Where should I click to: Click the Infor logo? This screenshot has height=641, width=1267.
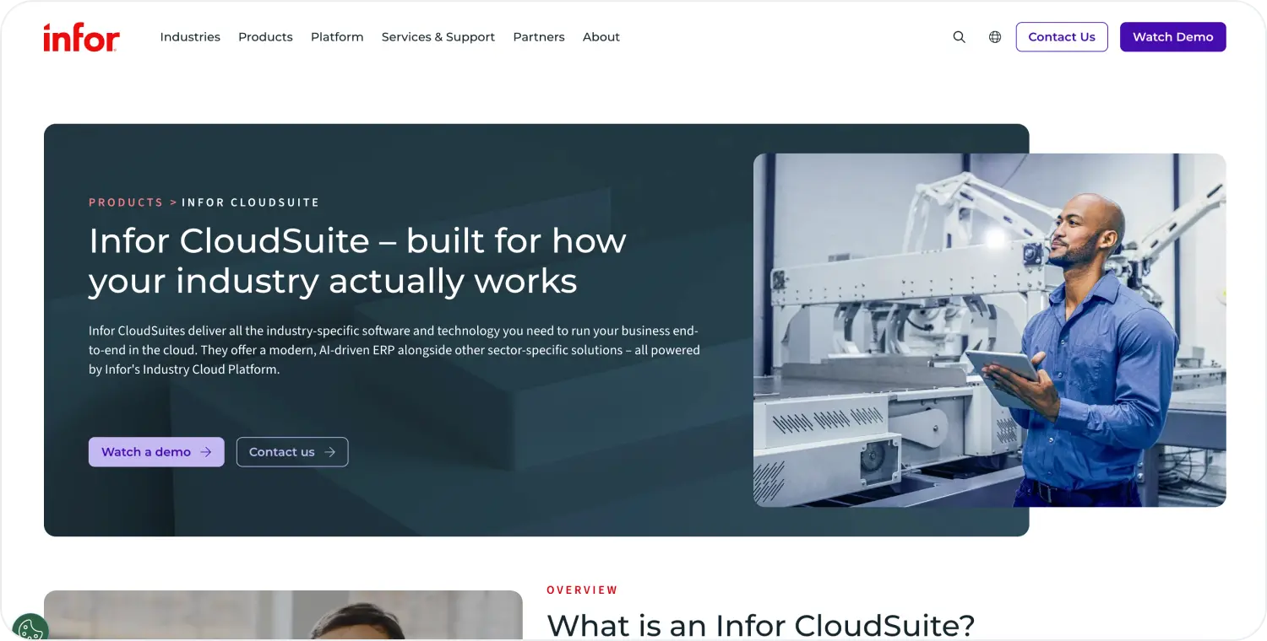(x=81, y=38)
